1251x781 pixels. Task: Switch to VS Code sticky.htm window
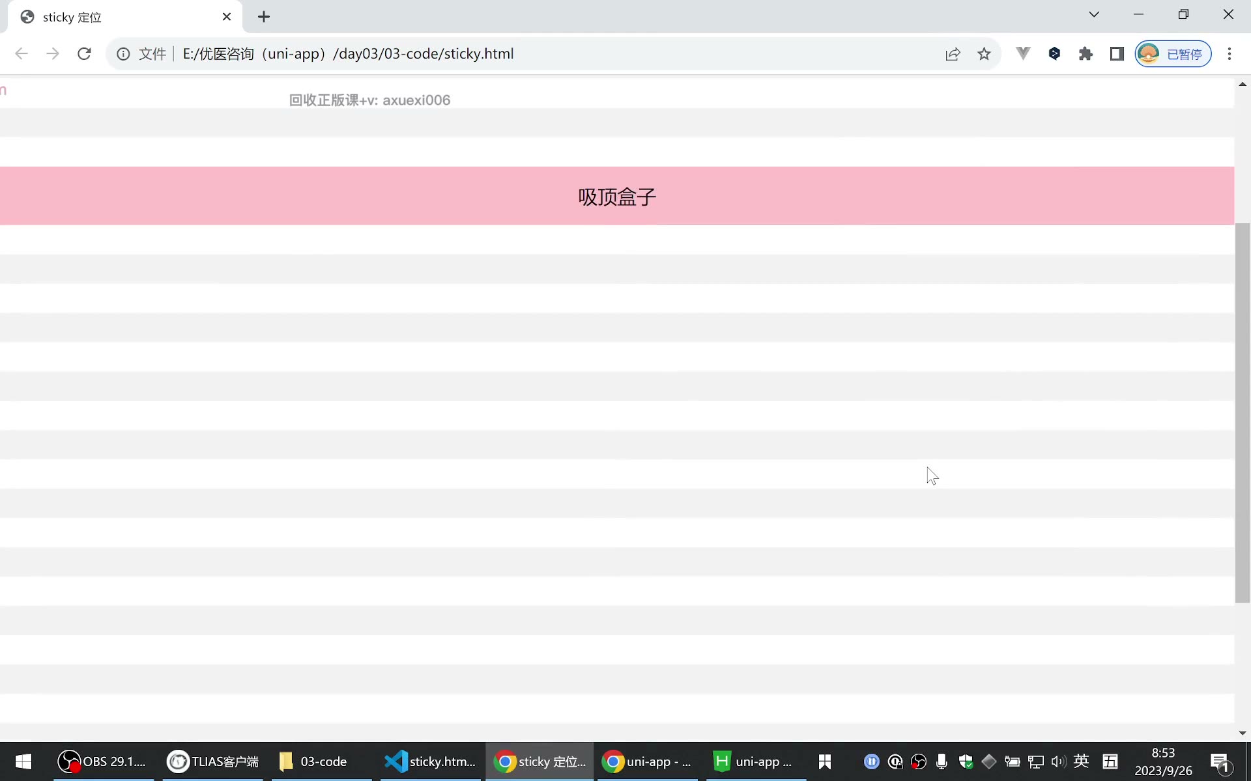point(431,761)
